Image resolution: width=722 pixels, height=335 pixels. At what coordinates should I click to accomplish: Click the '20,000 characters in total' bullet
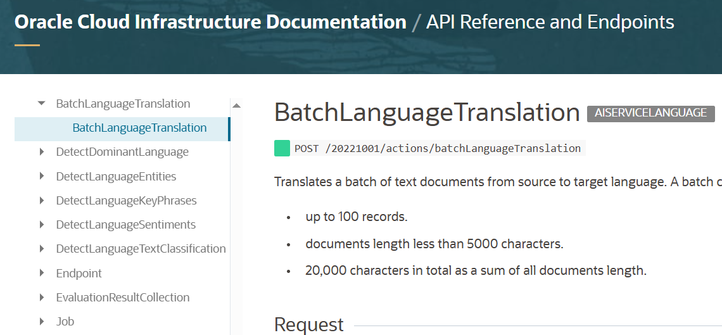coord(476,270)
